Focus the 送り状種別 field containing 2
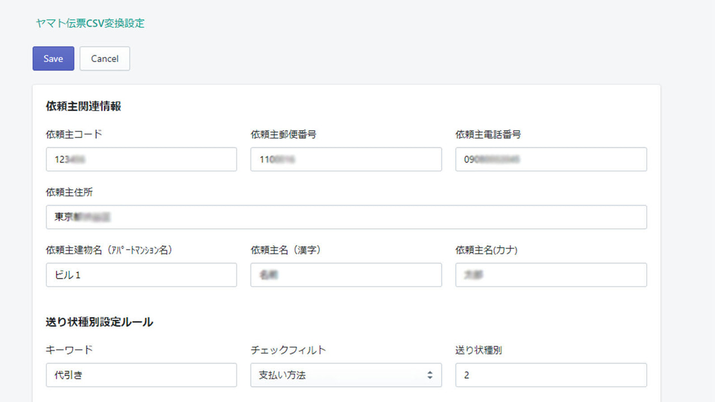715x402 pixels. tap(551, 375)
